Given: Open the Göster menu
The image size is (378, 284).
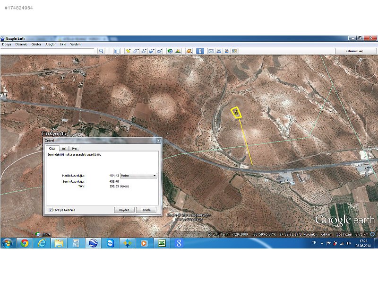Looking at the screenshot, I should tap(36, 44).
